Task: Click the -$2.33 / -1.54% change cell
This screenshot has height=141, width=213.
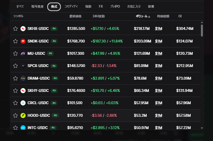Action: [x=104, y=66]
